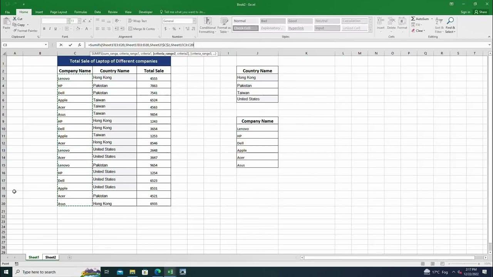The height and width of the screenshot is (277, 493).
Task: Increase font size with larger A
Action: point(84,21)
